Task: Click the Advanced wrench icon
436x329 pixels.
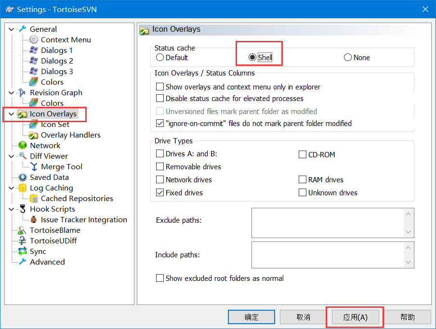Action: tap(23, 262)
